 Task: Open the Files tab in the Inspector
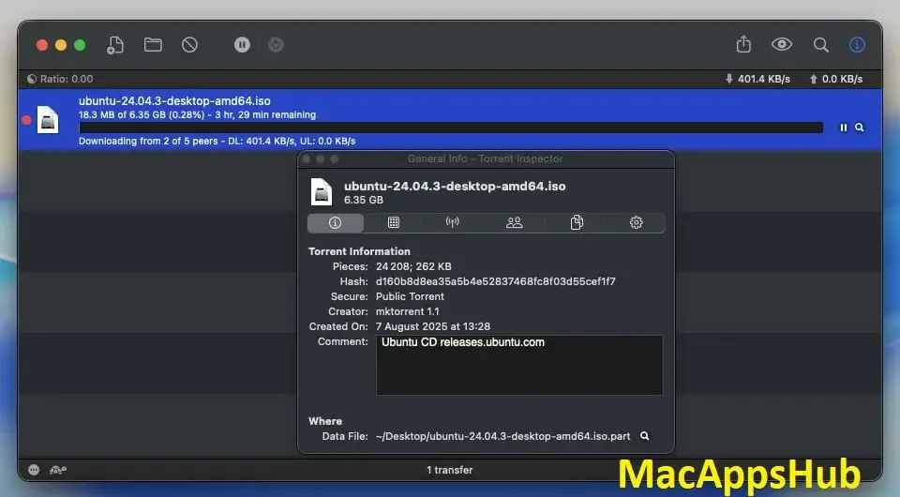pyautogui.click(x=577, y=222)
